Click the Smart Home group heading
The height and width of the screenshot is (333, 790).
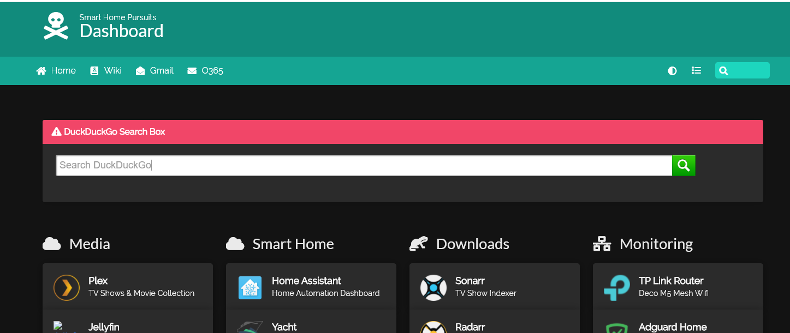click(x=293, y=244)
